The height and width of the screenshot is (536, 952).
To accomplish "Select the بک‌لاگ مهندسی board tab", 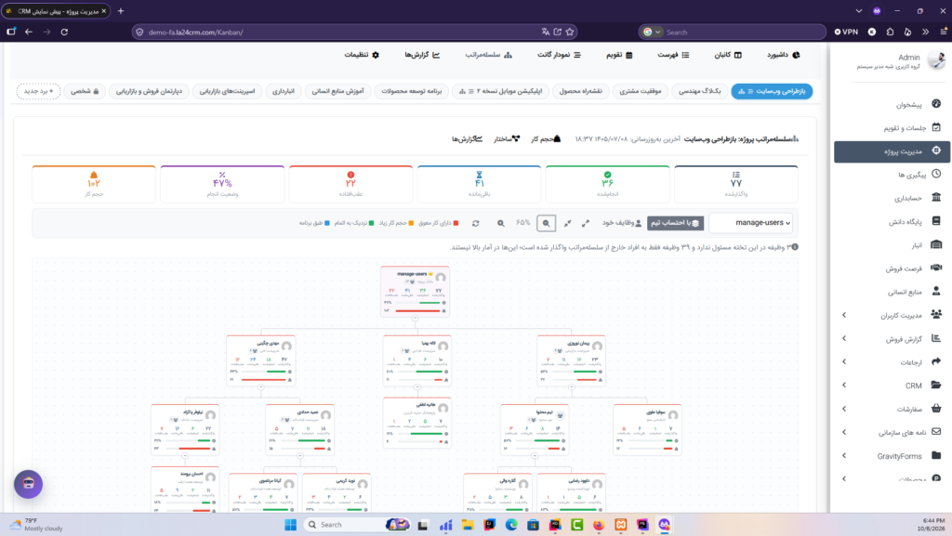I will point(699,91).
